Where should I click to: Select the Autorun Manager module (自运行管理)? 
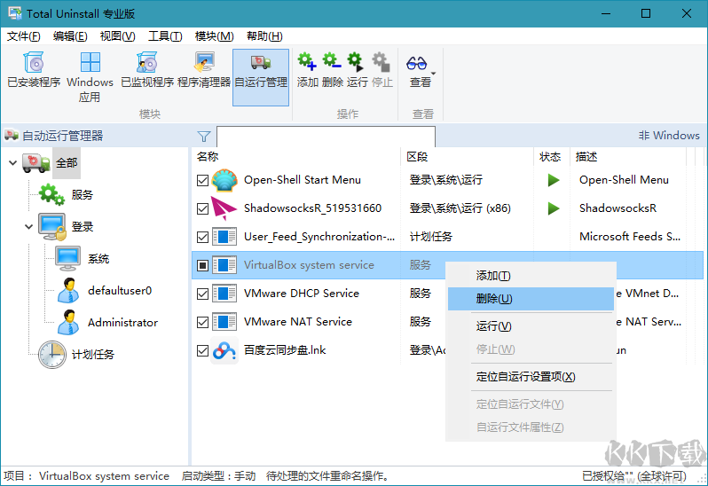pos(261,77)
